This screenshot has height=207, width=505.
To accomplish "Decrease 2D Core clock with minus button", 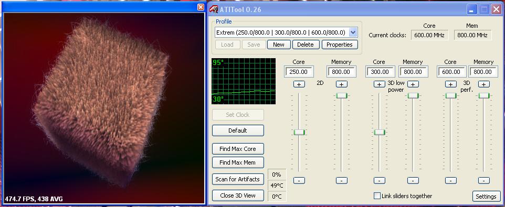I will [x=299, y=180].
